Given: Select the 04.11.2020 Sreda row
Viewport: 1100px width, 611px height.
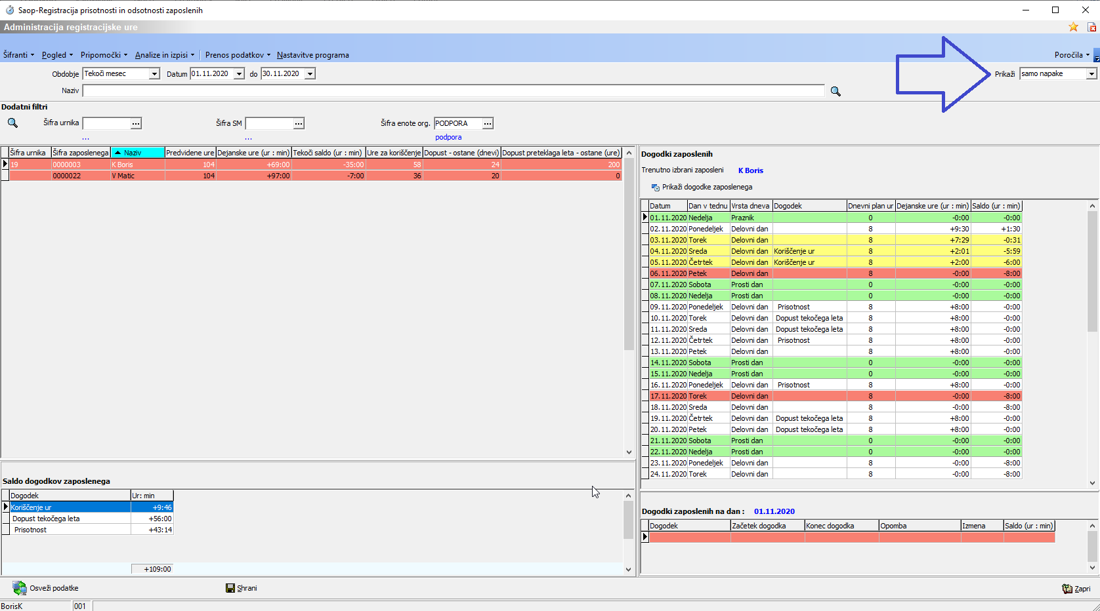Looking at the screenshot, I should (x=836, y=251).
